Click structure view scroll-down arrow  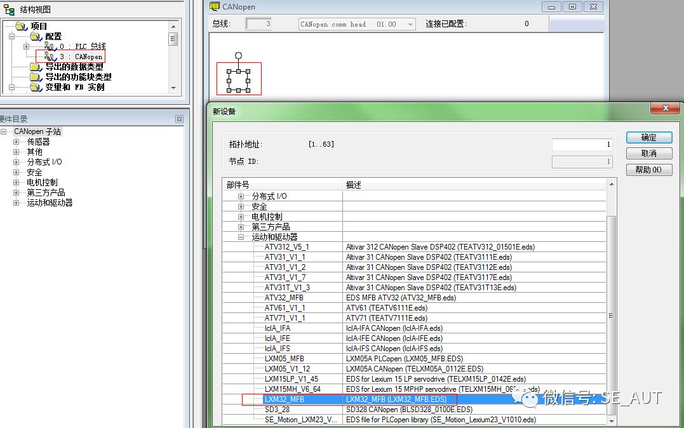[173, 88]
